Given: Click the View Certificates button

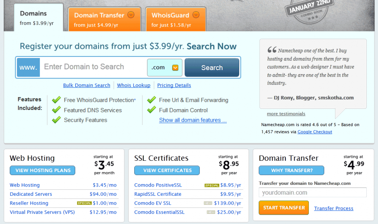Looking at the screenshot, I should point(167,170).
